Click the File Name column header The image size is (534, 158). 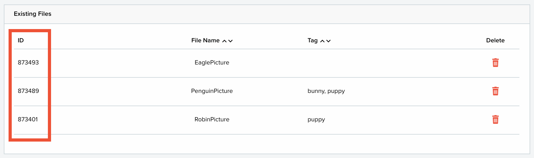point(205,40)
